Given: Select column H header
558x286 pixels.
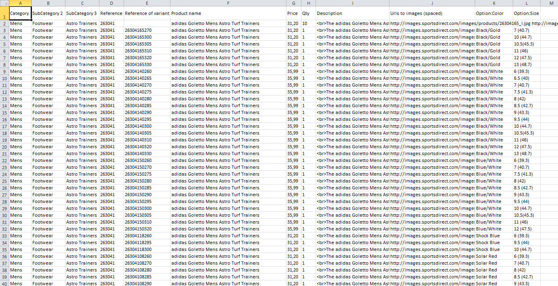Looking at the screenshot, I should [x=308, y=3].
